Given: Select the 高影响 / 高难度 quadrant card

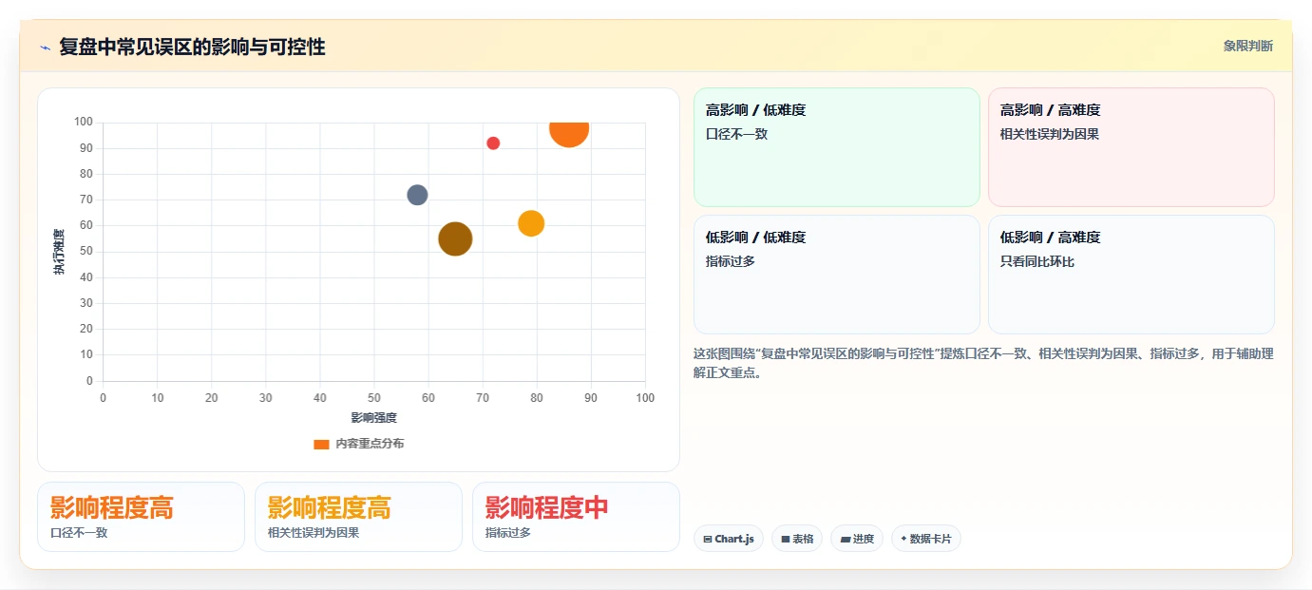Looking at the screenshot, I should coord(1131,147).
